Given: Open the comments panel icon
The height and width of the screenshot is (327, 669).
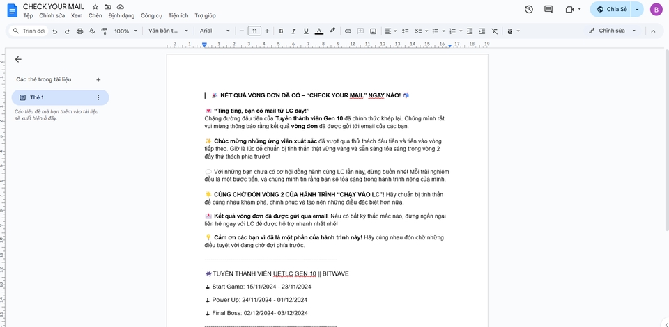Looking at the screenshot, I should tap(548, 9).
